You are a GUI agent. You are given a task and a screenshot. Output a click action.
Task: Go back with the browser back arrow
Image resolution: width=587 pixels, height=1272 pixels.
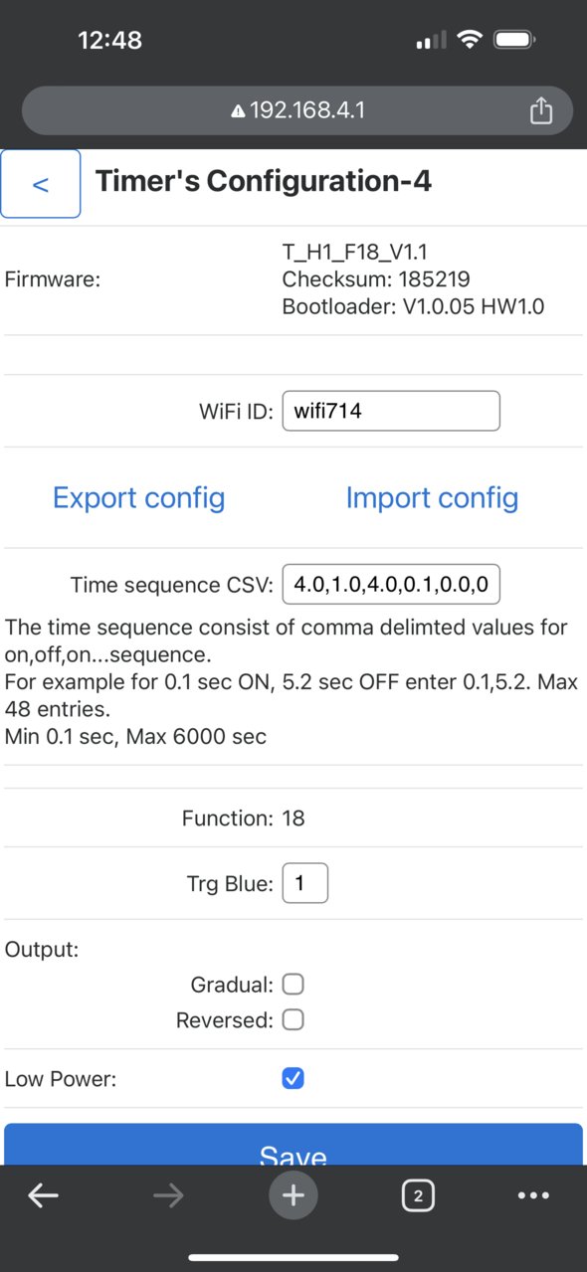(x=43, y=1196)
